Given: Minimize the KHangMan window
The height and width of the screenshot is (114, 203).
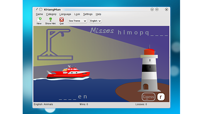Looking at the screenshot, I should click(152, 9).
